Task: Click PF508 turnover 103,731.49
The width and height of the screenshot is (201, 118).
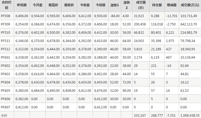Action: coord(189,16)
